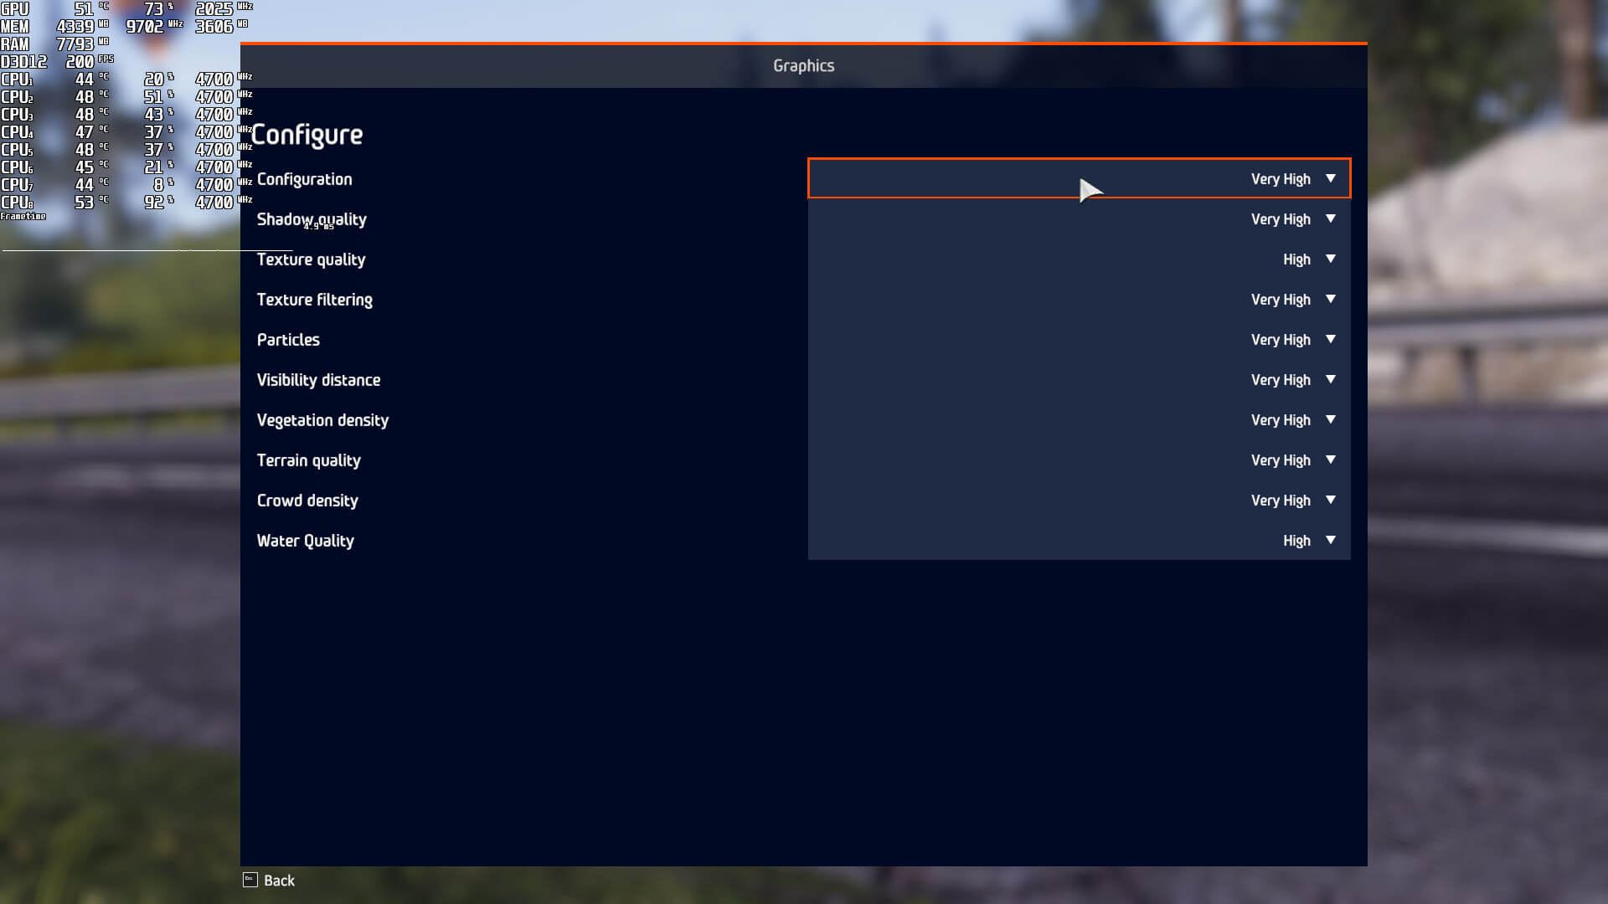Screen dimensions: 1608x904
Task: Click the Texture quality High value
Action: pos(1296,259)
